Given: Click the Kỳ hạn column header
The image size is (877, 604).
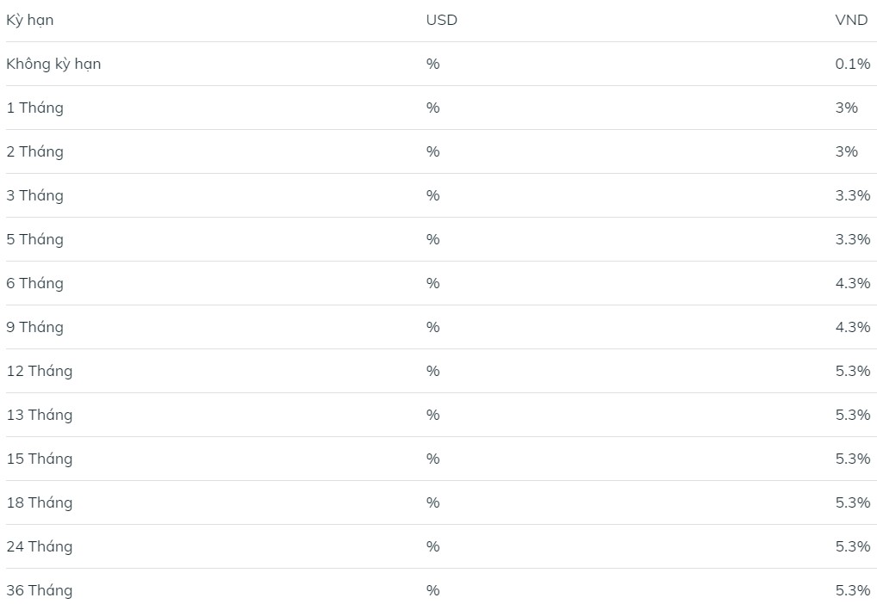Looking at the screenshot, I should tap(30, 20).
